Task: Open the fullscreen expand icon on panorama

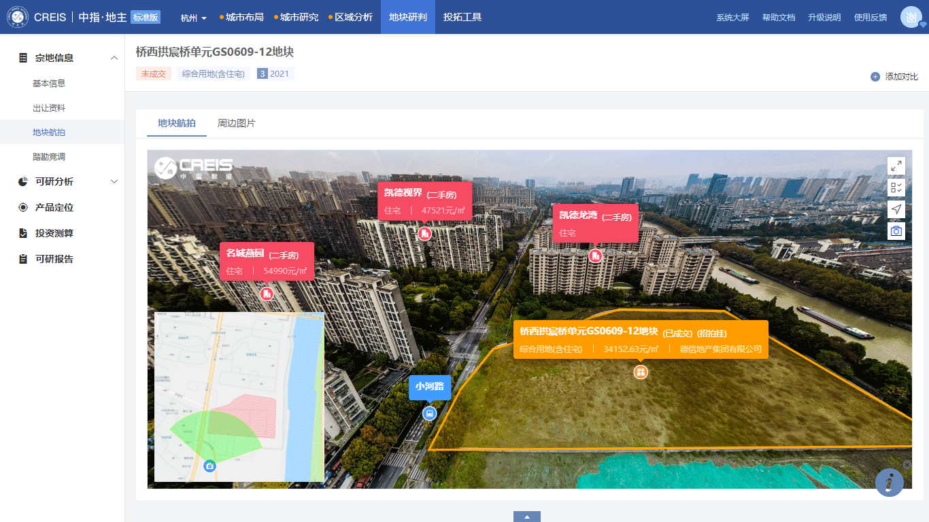Action: 896,166
